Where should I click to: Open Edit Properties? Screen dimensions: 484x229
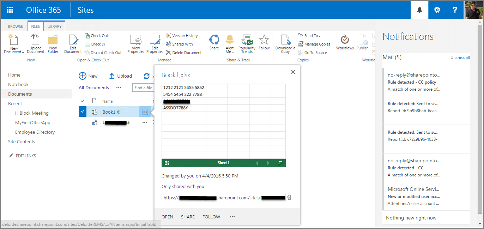pyautogui.click(x=155, y=44)
